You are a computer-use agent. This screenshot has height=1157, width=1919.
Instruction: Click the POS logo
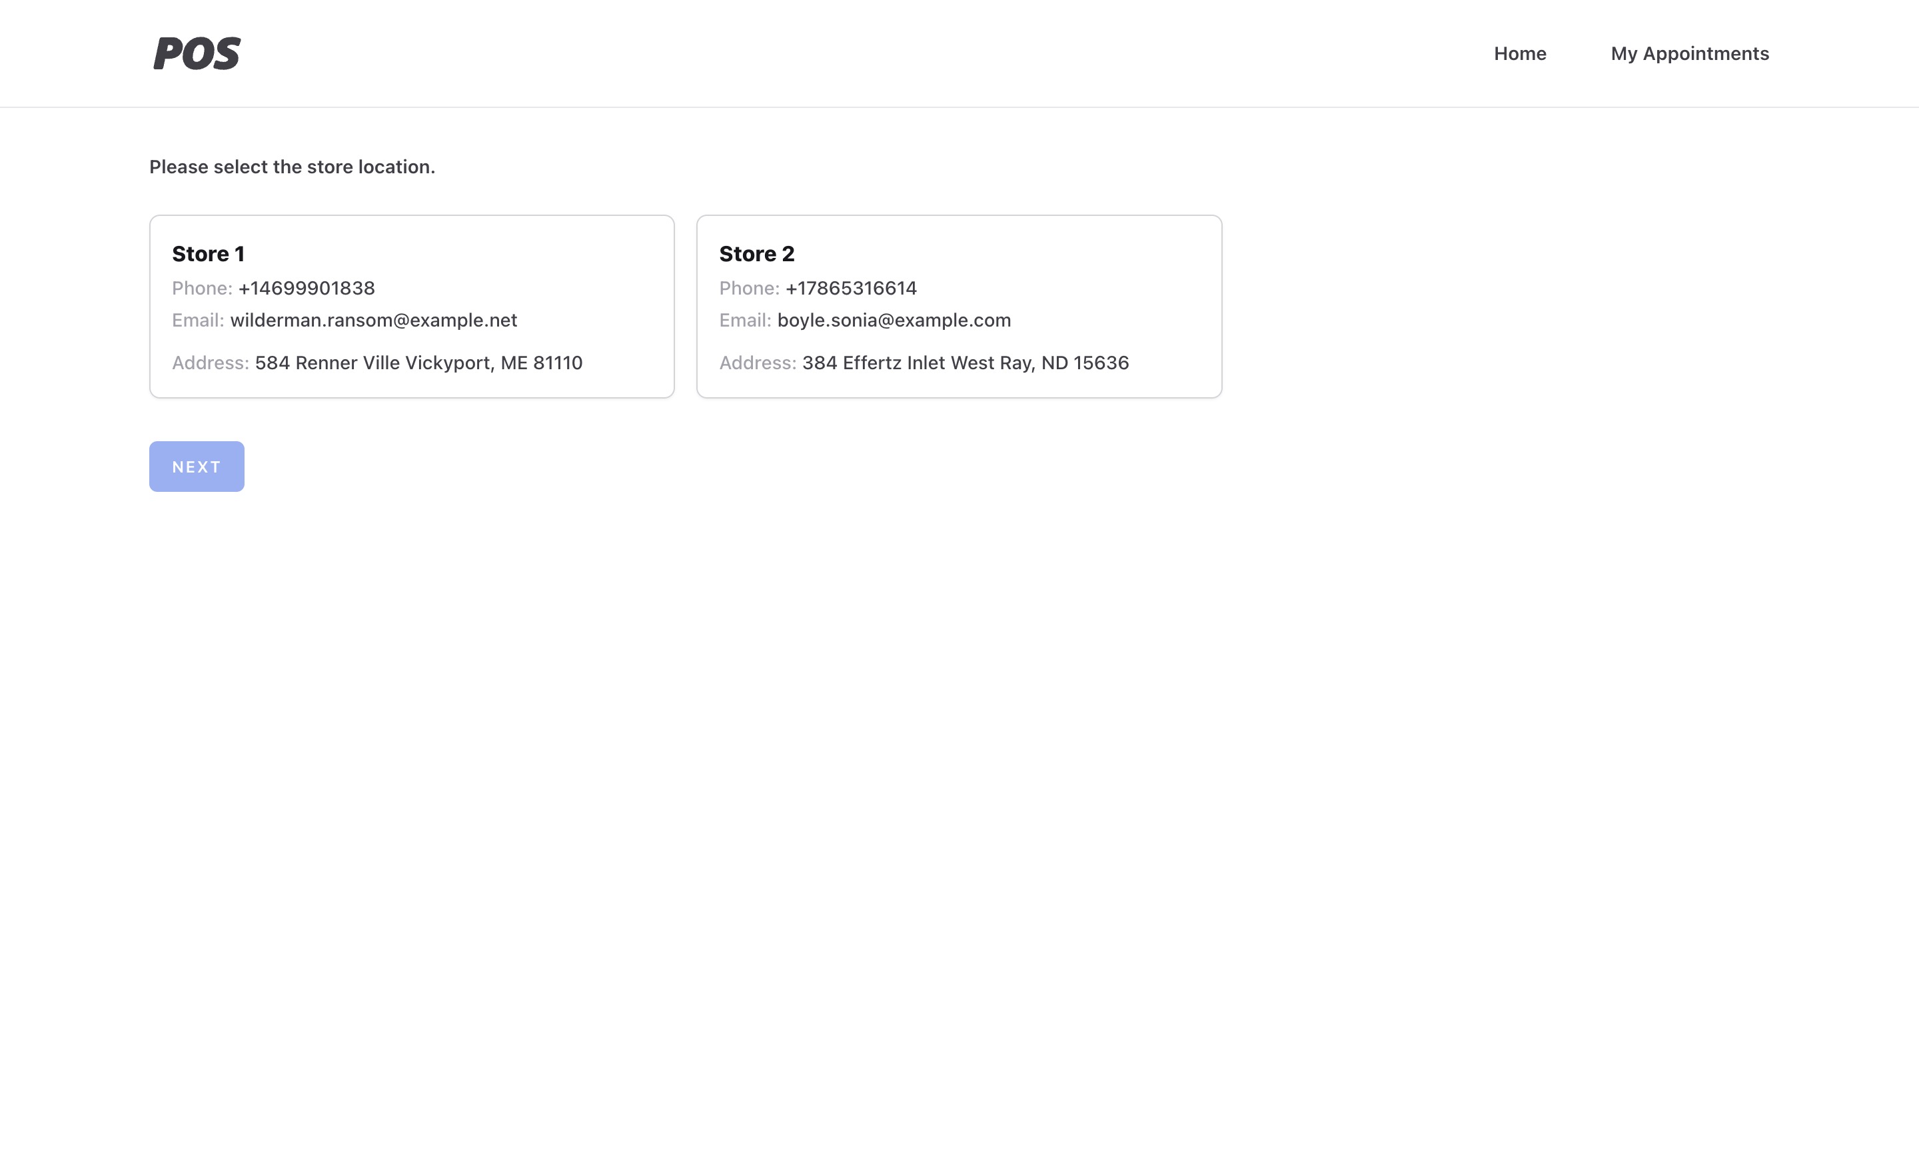(197, 54)
